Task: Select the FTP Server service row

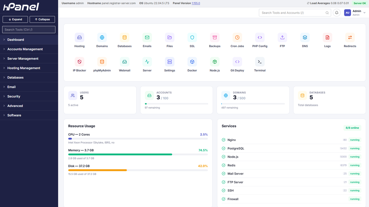Action: pyautogui.click(x=292, y=182)
